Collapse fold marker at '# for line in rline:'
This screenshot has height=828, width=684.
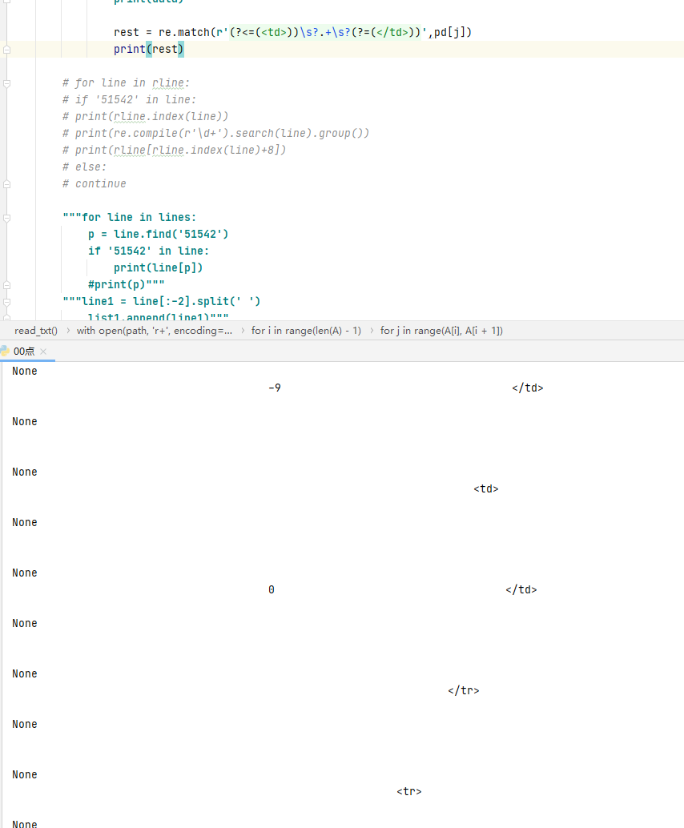click(6, 83)
